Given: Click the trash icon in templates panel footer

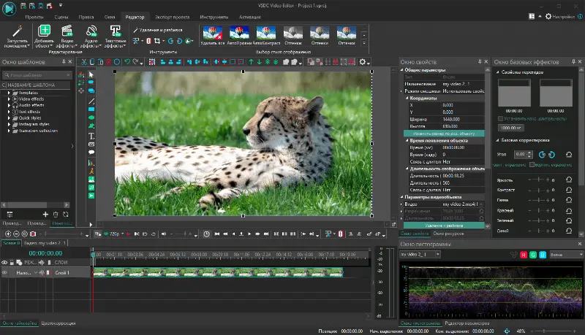Looking at the screenshot, I should point(56,215).
